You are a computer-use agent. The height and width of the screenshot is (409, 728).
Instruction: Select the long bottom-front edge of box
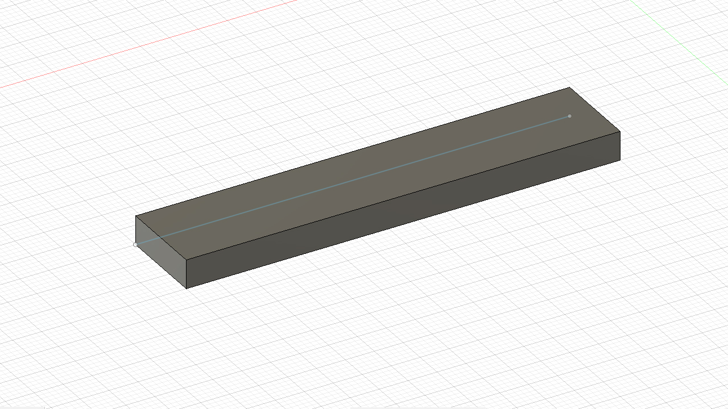(403, 224)
